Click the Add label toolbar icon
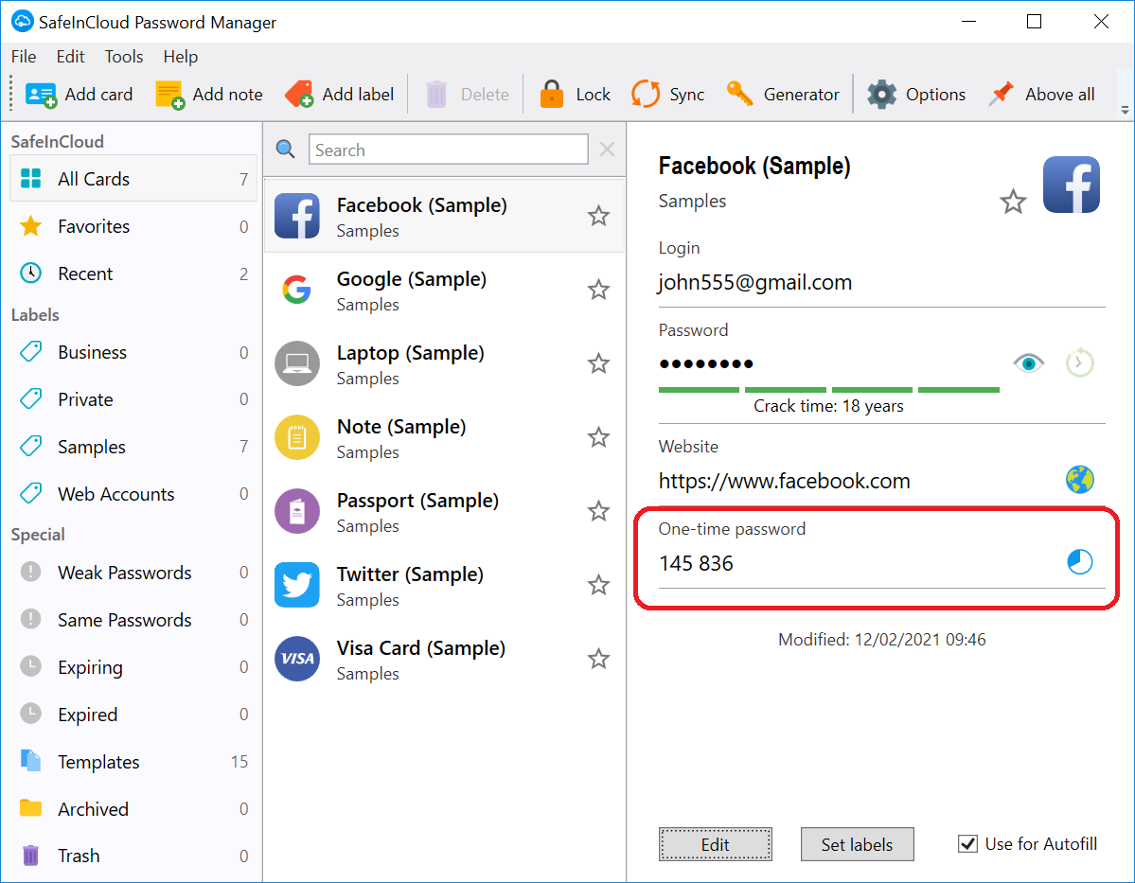 299,94
